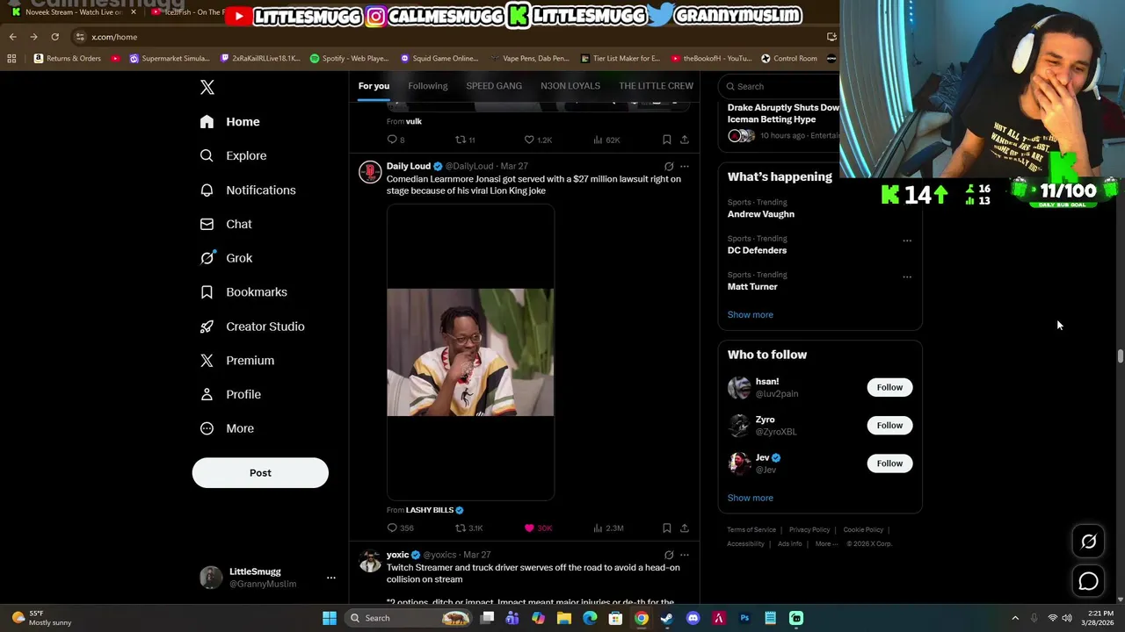The image size is (1125, 632).
Task: Follow the Jev account
Action: [x=889, y=463]
